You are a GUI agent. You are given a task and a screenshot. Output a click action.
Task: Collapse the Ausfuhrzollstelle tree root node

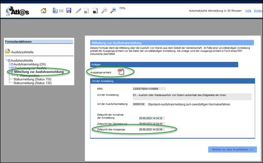9,61
